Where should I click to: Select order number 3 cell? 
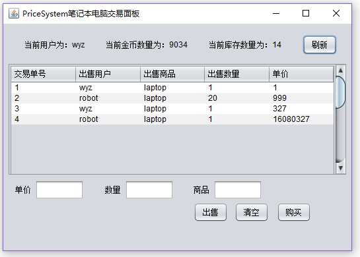coord(44,109)
